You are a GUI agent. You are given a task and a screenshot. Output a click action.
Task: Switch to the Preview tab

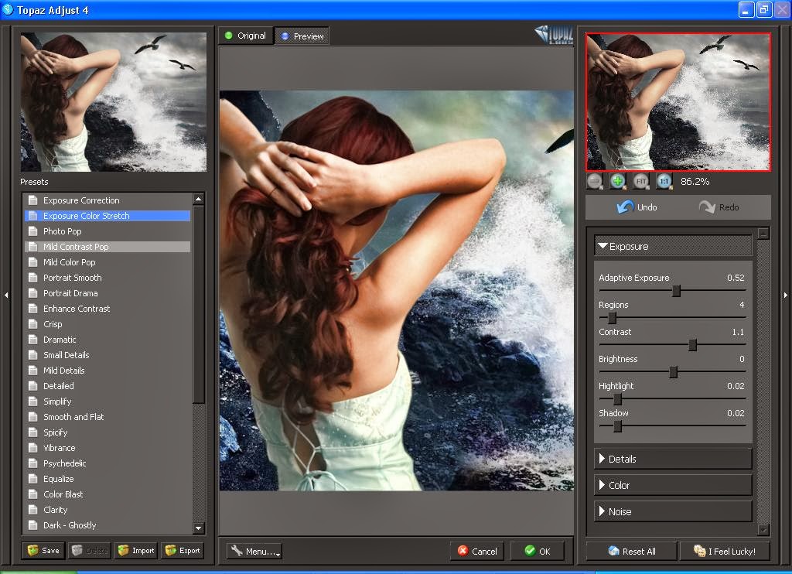click(302, 36)
